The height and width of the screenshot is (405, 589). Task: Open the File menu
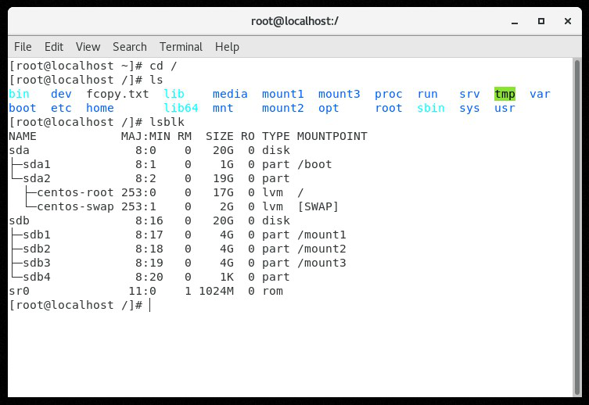(23, 47)
